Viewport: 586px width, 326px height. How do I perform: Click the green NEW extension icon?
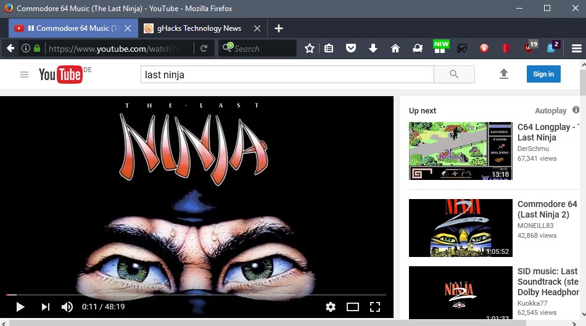tap(440, 47)
